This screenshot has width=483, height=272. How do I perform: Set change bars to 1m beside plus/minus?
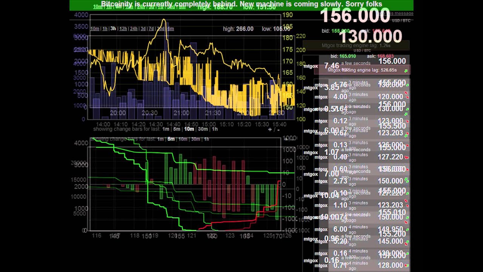pyautogui.click(x=166, y=129)
